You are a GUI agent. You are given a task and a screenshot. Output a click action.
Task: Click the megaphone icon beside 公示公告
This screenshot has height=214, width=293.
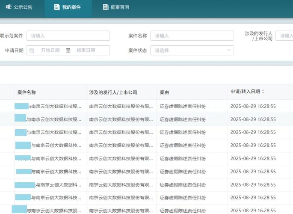point(9,7)
